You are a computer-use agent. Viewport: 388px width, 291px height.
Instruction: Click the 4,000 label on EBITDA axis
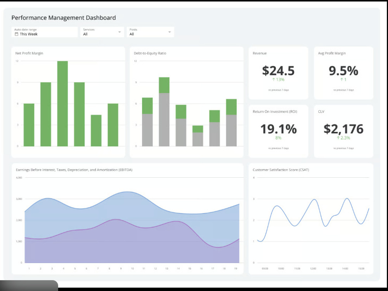pos(19,178)
